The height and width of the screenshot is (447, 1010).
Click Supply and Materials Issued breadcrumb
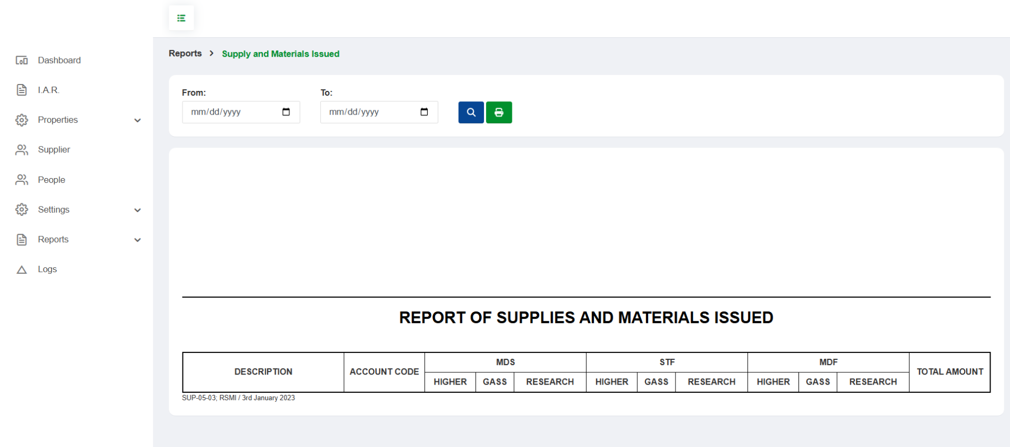pyautogui.click(x=280, y=54)
